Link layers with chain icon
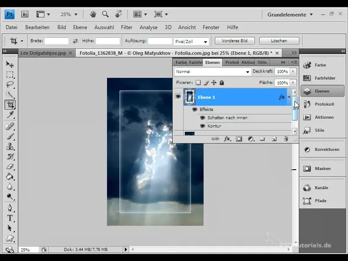 tap(214, 139)
